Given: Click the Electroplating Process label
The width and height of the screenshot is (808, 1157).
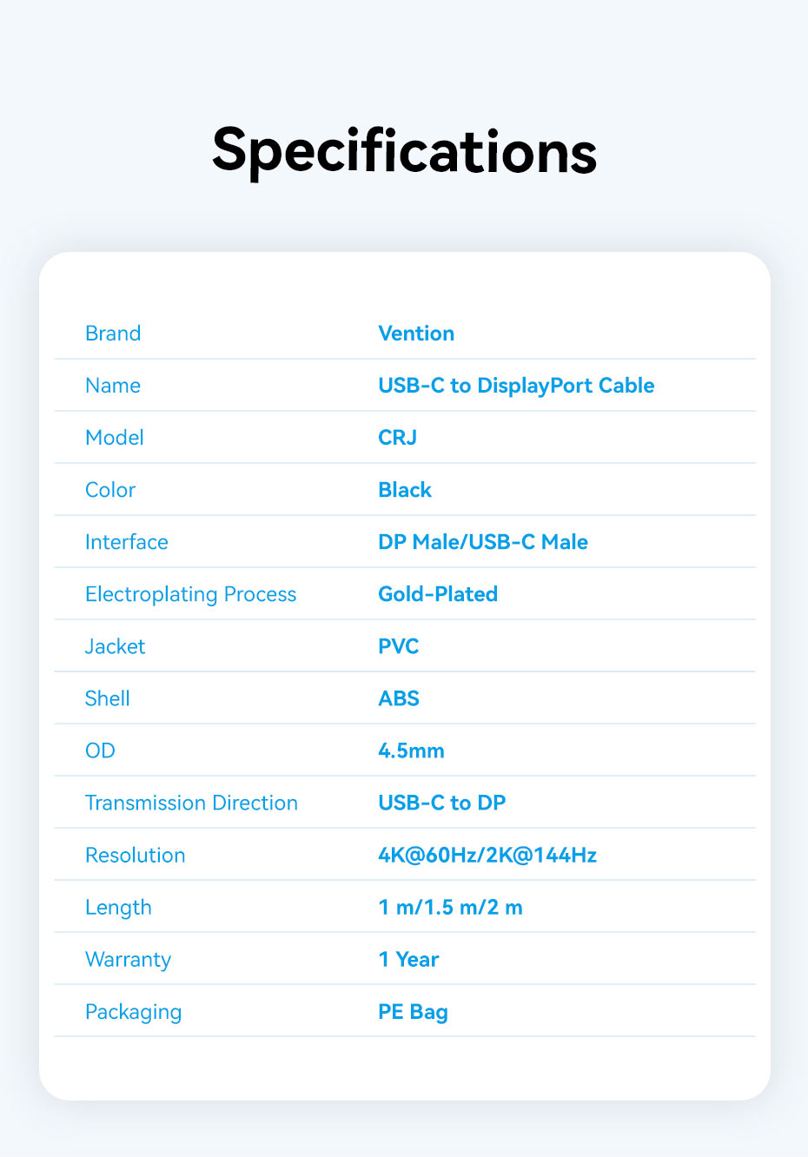Looking at the screenshot, I should pos(191,594).
